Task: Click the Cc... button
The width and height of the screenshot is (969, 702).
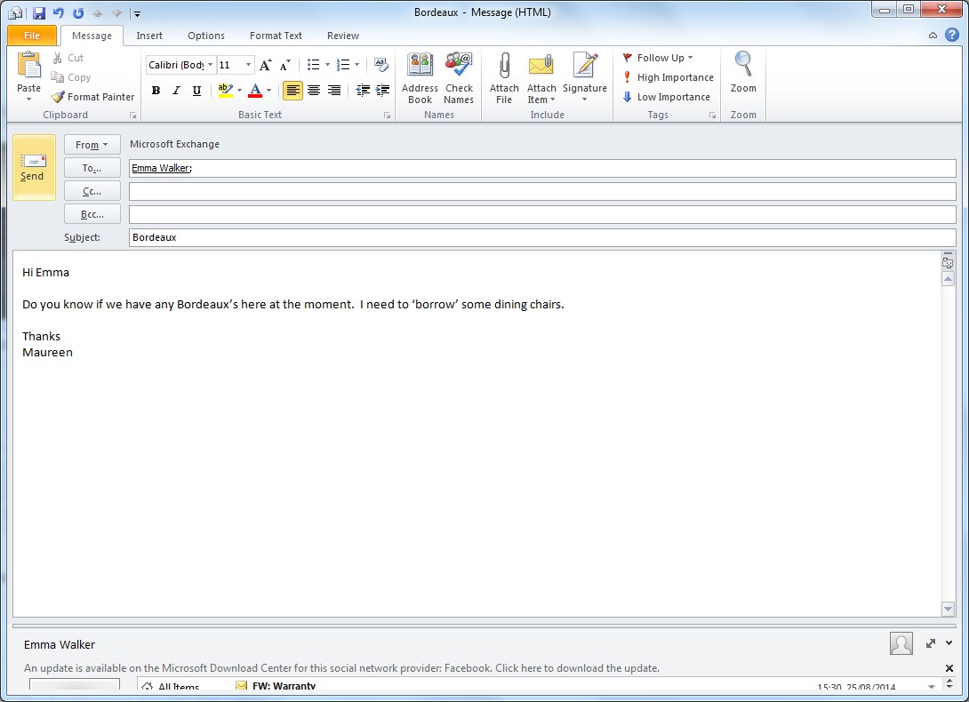Action: (x=92, y=192)
